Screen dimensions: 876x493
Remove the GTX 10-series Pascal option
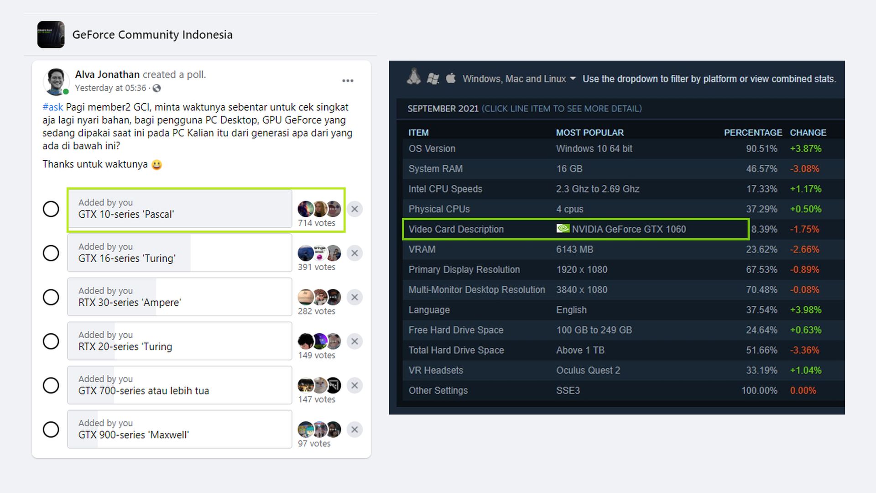[355, 209]
